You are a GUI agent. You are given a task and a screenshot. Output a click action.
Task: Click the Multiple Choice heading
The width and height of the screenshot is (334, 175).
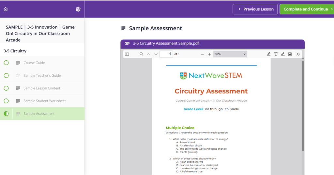pyautogui.click(x=180, y=128)
